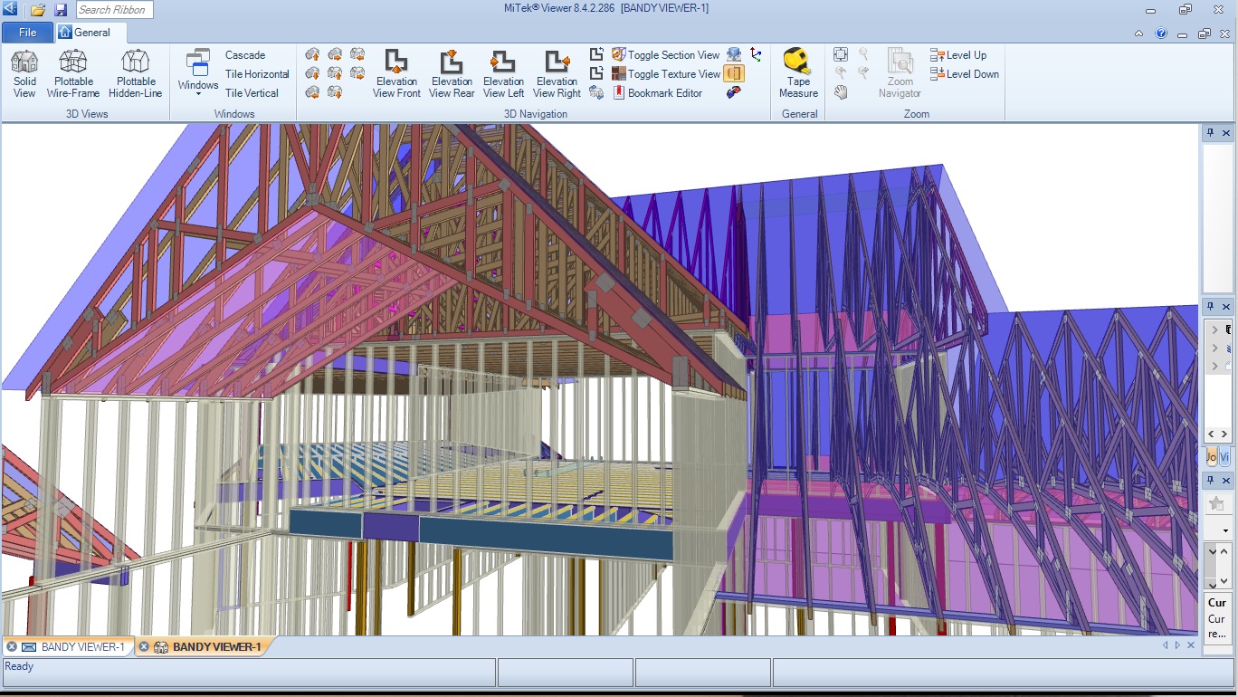
Task: Click the save disk icon
Action: click(61, 10)
